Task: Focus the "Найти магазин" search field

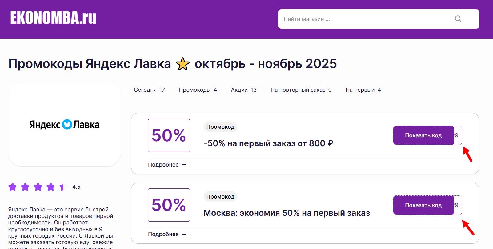Action: click(379, 19)
